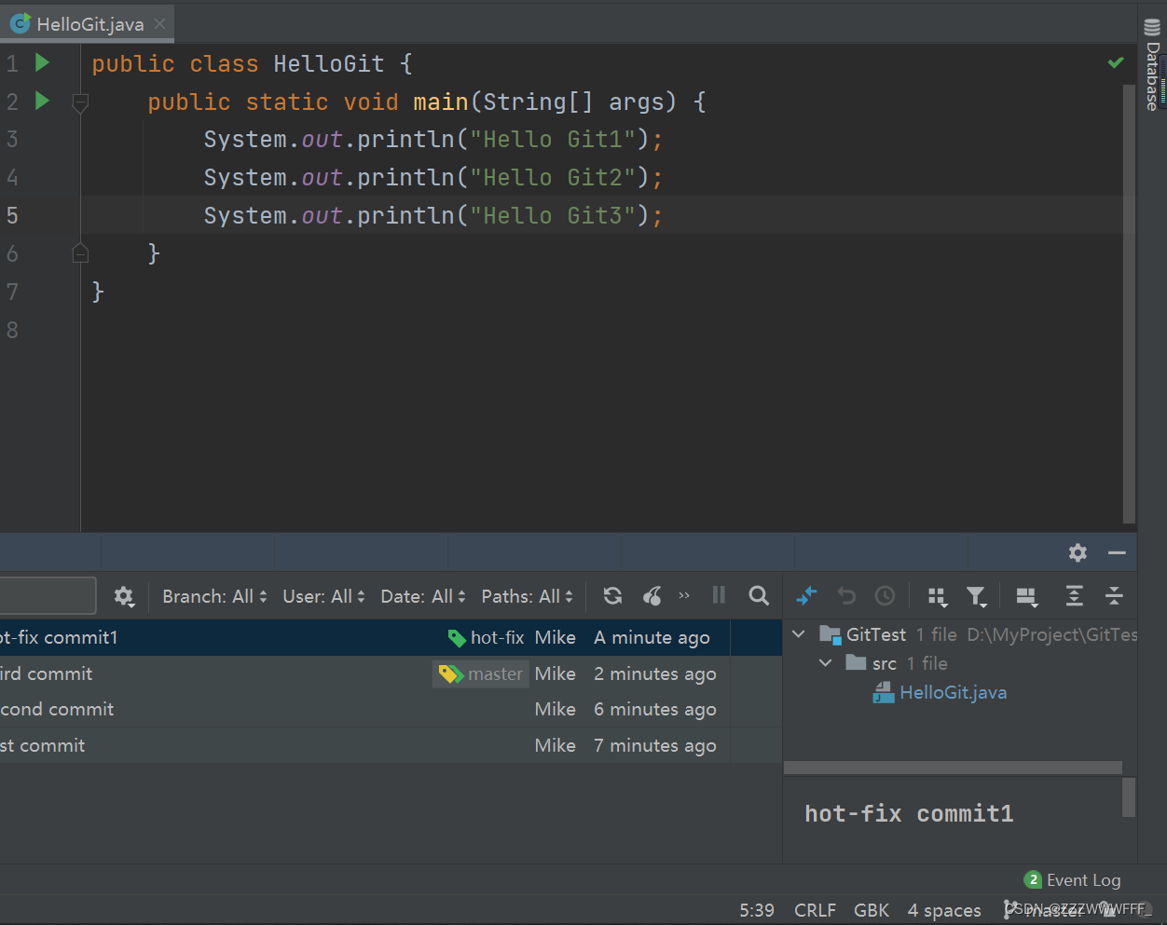
Task: Open the changes filter funnel icon
Action: click(976, 596)
